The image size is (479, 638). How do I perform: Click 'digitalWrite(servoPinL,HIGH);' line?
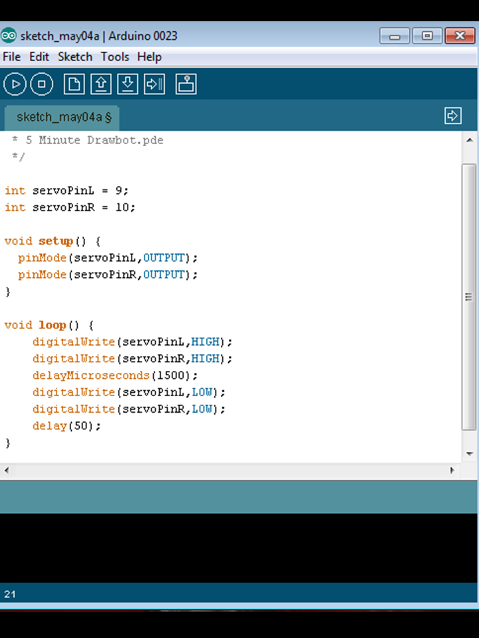[132, 342]
